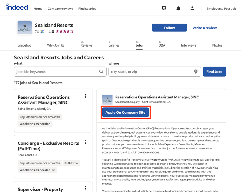The height and width of the screenshot is (192, 241).
Task: Open Find salaries in top navigation
Action: coord(87,9)
